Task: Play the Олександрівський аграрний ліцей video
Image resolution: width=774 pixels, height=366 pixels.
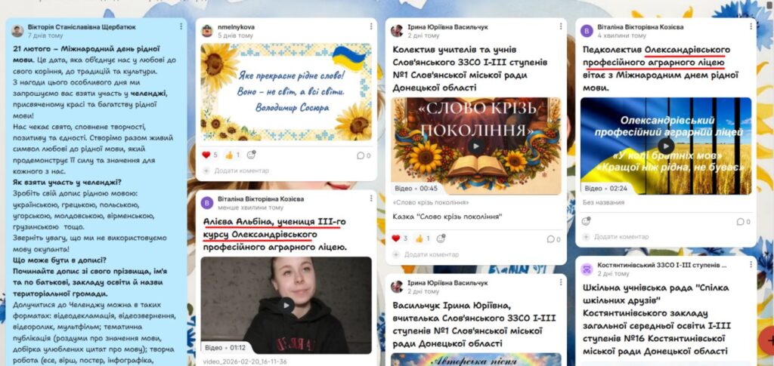Action: [x=666, y=146]
